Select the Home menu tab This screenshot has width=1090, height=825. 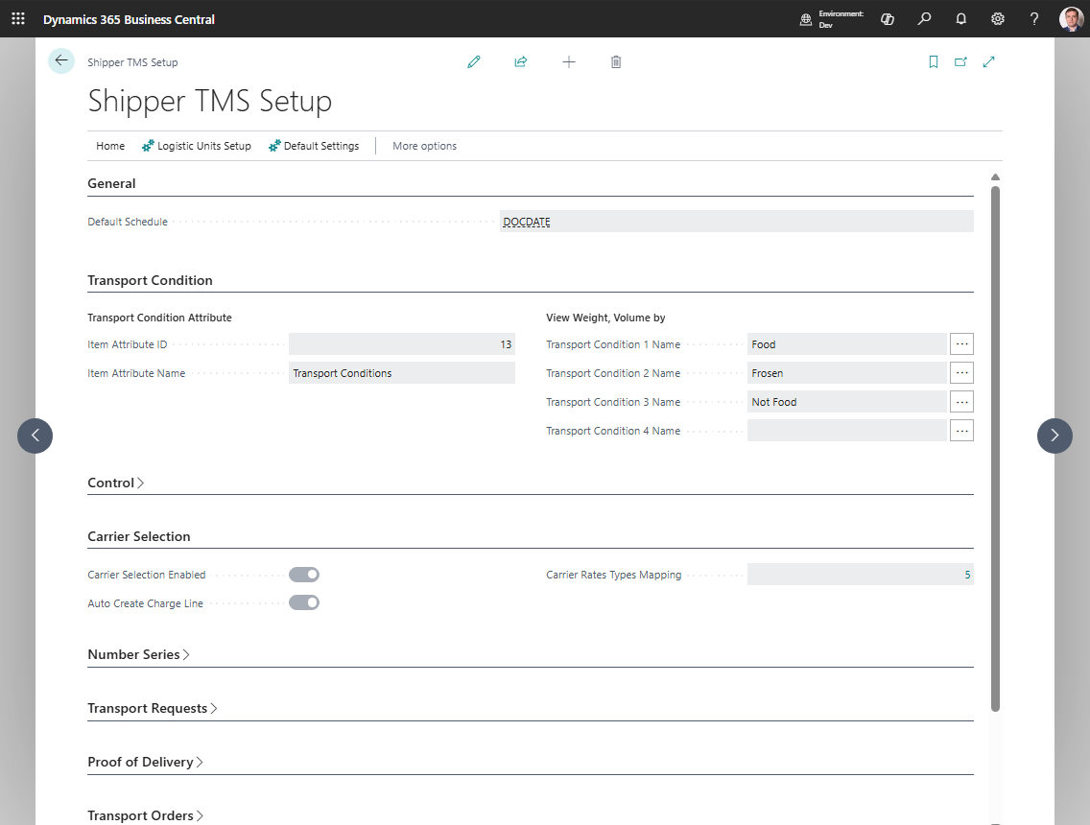pyautogui.click(x=110, y=146)
